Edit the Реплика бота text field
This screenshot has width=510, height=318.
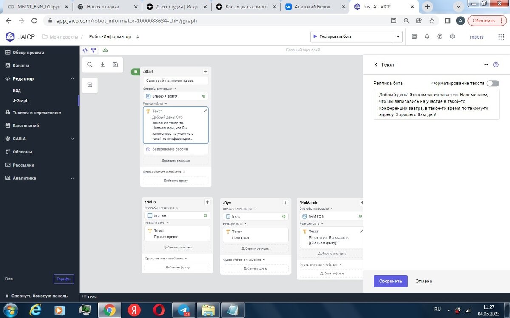point(436,104)
